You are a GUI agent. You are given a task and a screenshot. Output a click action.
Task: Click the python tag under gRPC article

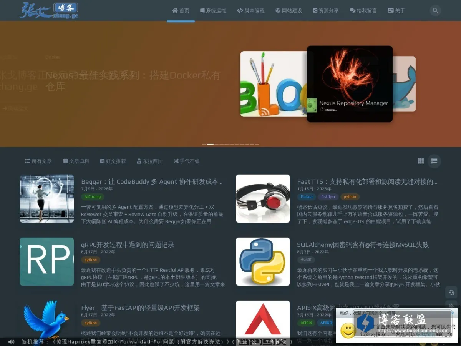point(91,260)
